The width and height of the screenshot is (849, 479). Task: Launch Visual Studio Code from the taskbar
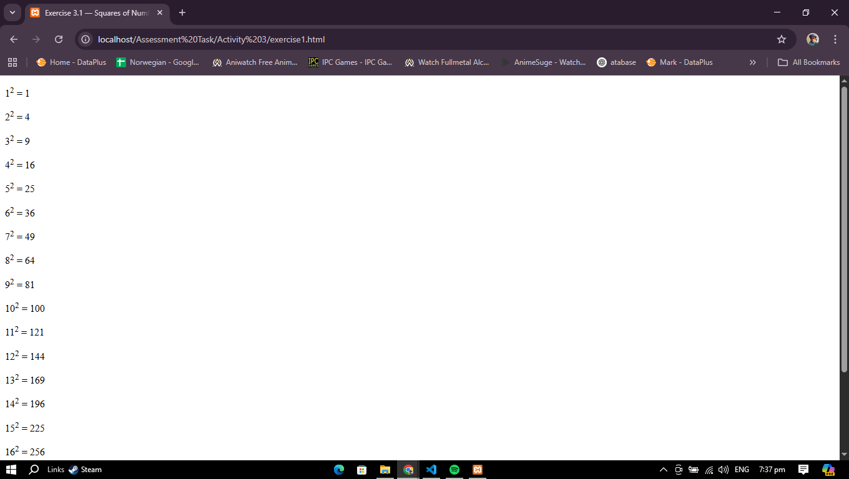click(x=431, y=470)
